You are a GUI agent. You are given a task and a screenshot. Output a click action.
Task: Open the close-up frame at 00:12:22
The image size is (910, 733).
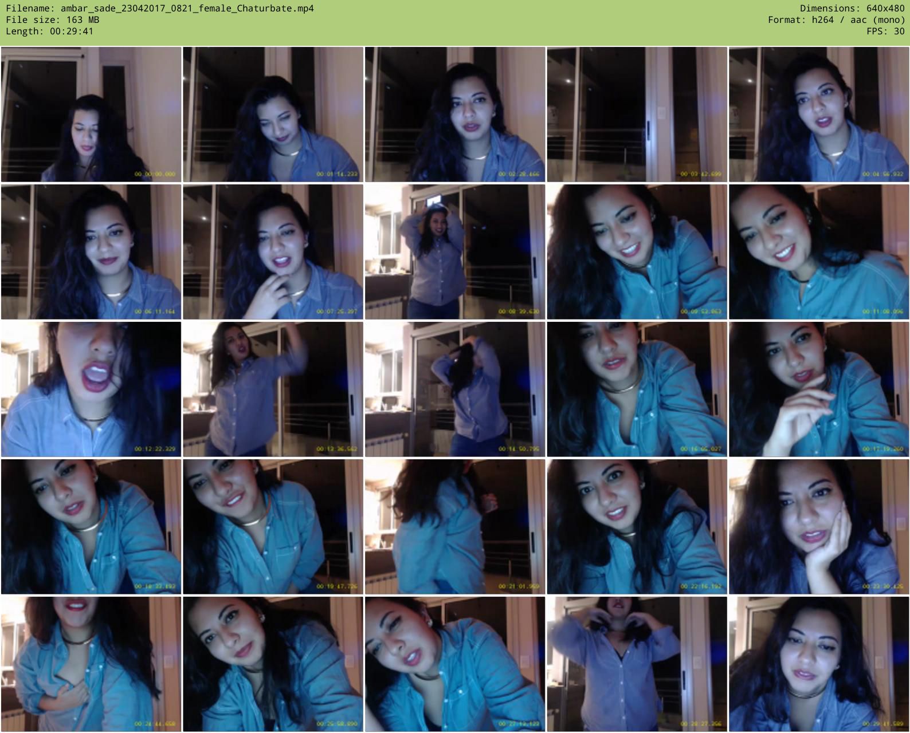(91, 389)
